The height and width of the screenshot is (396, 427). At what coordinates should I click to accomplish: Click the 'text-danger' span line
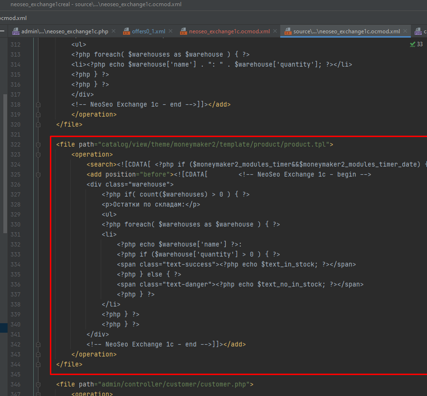click(x=240, y=284)
